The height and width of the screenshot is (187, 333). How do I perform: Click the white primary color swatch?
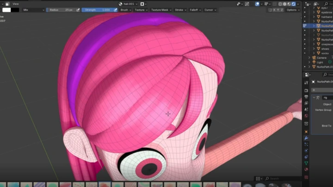point(6,10)
